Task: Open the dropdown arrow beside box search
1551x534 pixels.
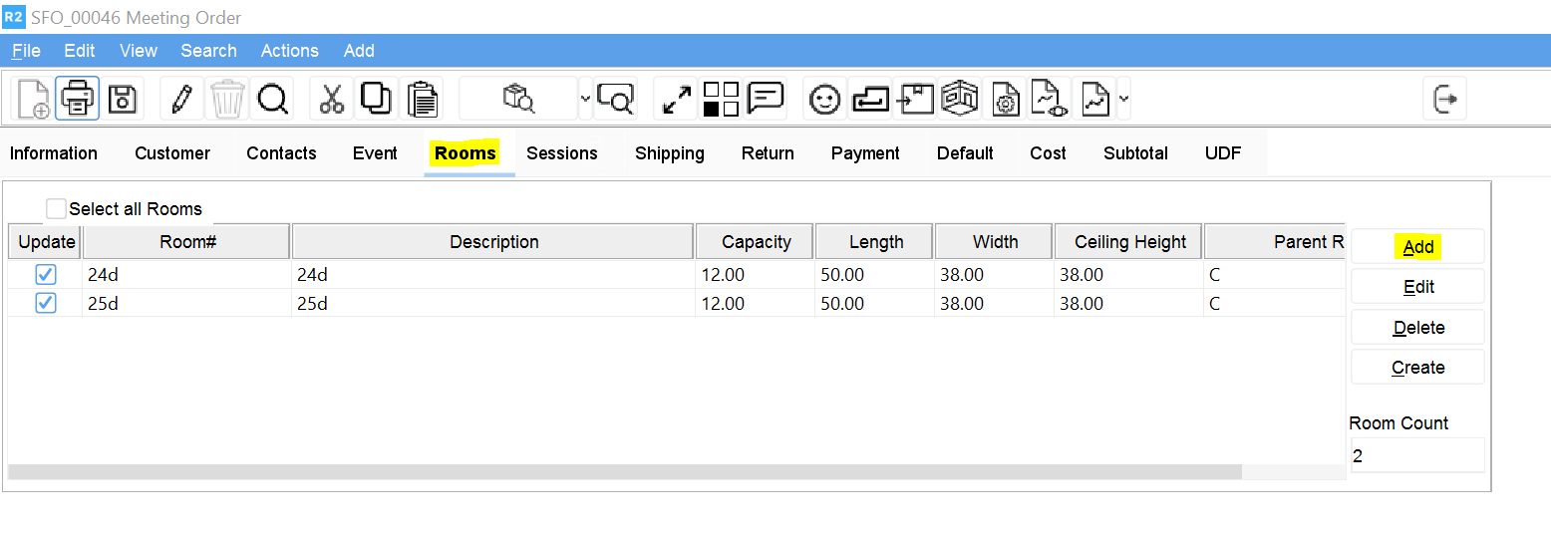Action: coord(585,99)
